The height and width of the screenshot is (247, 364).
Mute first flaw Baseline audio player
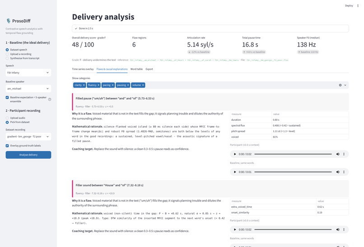(338, 172)
